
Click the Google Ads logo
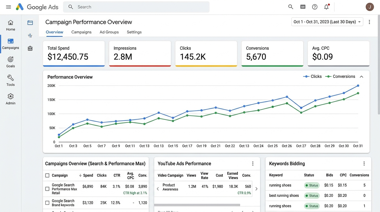coord(37,7)
